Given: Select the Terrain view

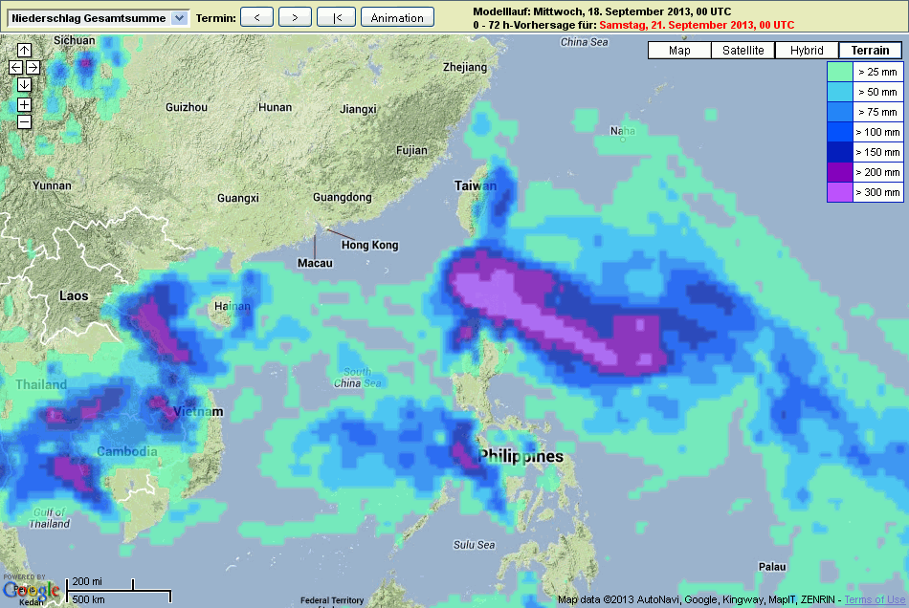Looking at the screenshot, I should tap(870, 51).
